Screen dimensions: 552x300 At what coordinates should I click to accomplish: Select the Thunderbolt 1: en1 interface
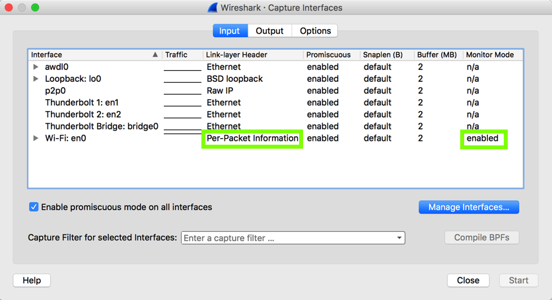82,102
